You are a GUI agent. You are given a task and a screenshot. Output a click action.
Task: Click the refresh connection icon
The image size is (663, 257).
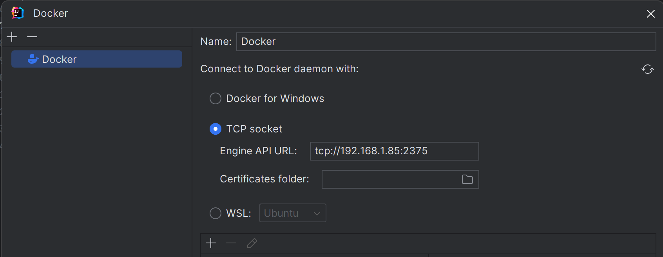click(x=647, y=69)
